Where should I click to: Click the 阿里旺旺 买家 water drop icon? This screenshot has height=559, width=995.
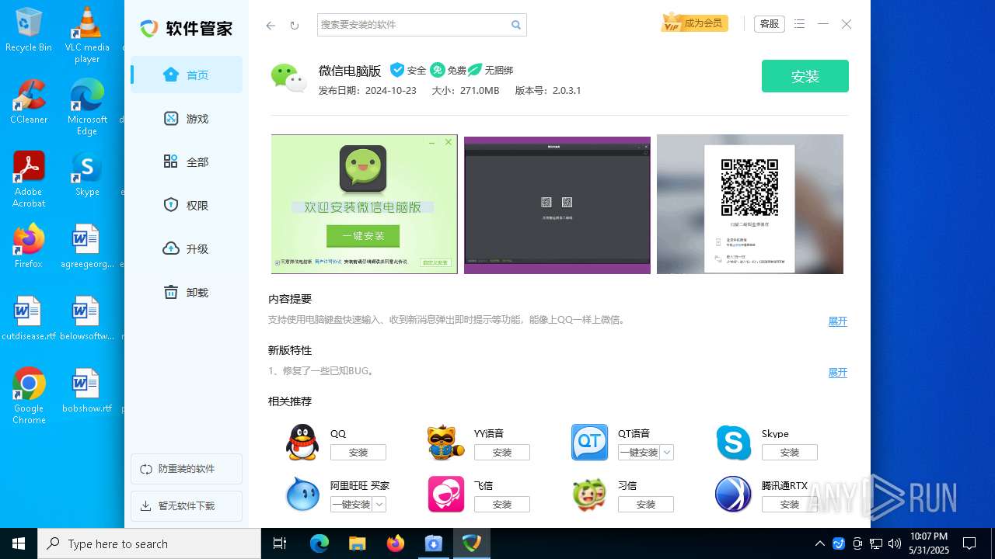click(302, 495)
